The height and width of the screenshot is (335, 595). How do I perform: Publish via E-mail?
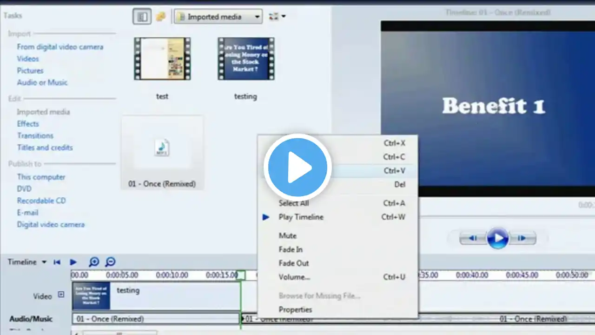click(27, 213)
